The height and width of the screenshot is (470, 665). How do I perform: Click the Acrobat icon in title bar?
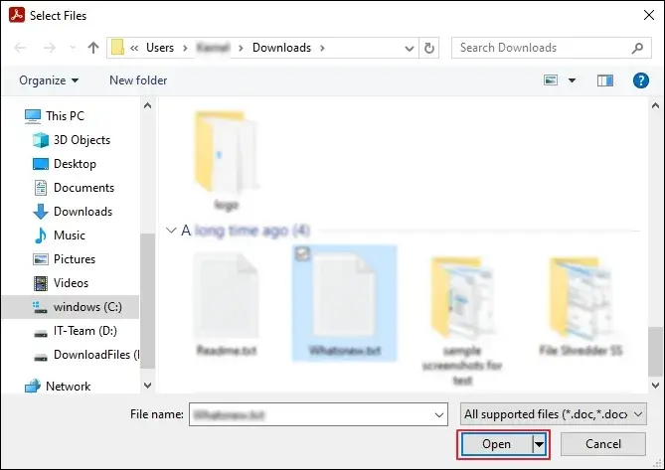pos(17,15)
